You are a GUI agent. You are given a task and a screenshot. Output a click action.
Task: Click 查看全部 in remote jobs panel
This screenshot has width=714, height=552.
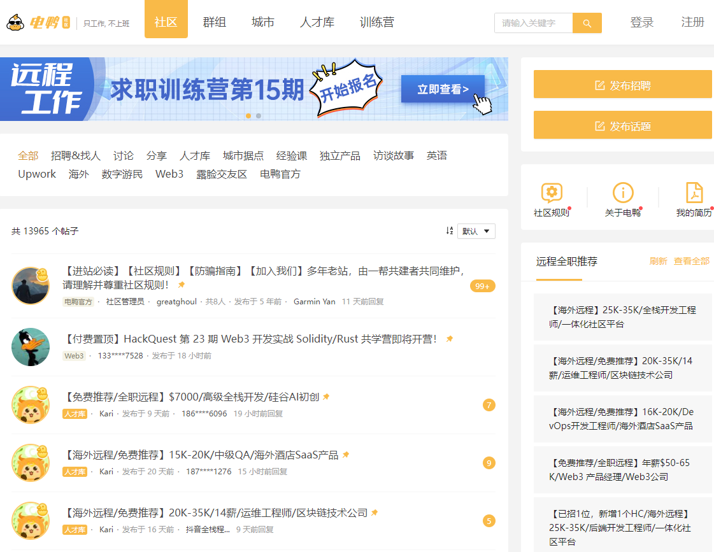tap(691, 261)
